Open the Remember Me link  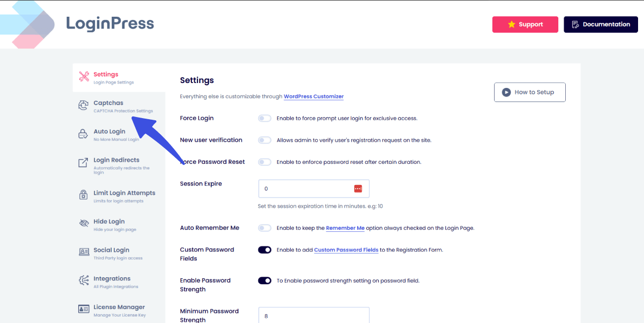pyautogui.click(x=345, y=228)
